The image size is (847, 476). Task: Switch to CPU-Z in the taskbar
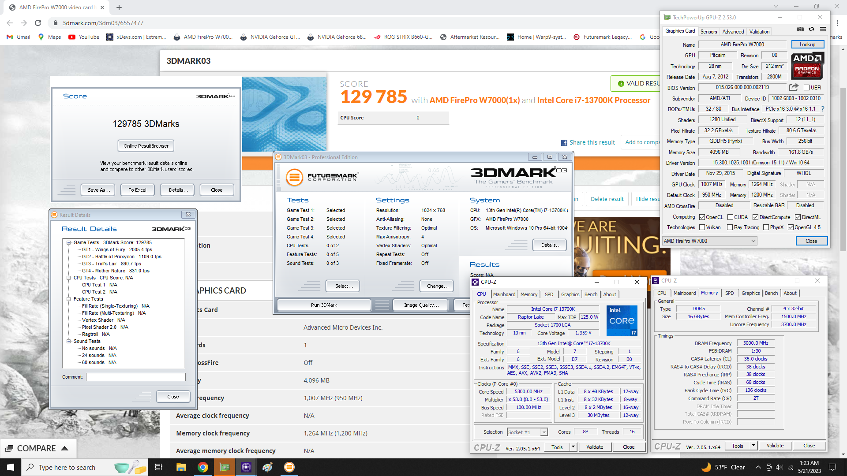click(246, 467)
